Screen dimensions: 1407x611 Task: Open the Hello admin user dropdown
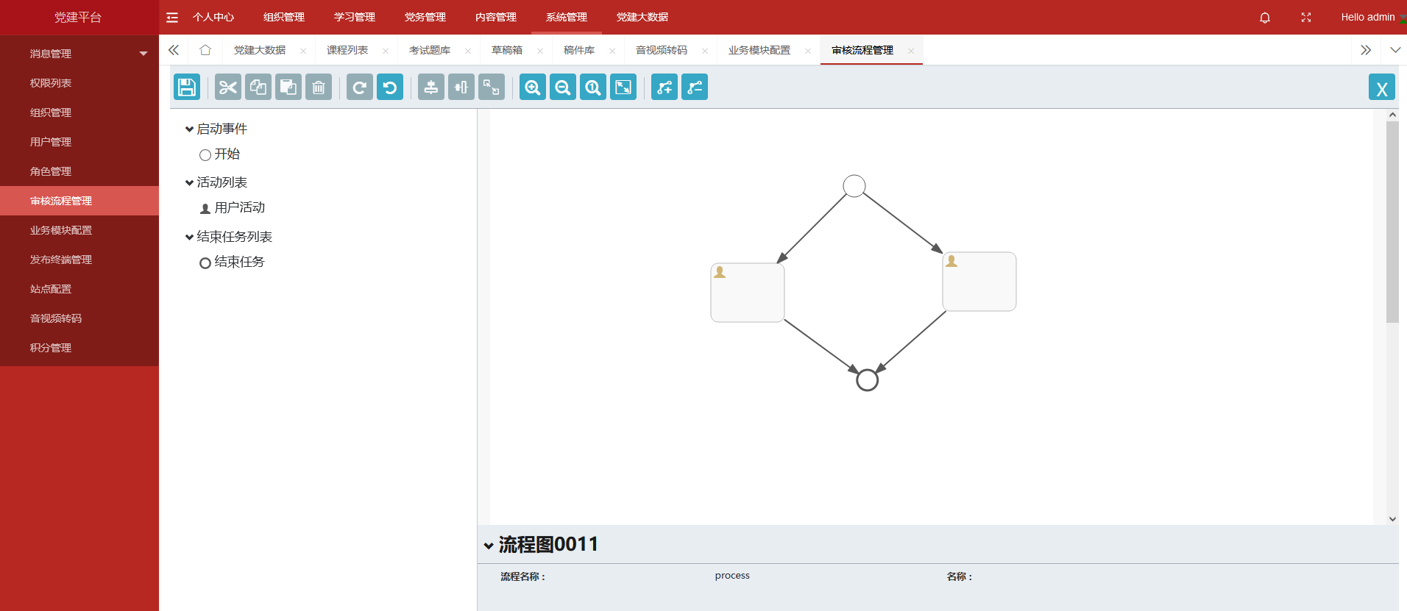(x=1369, y=18)
